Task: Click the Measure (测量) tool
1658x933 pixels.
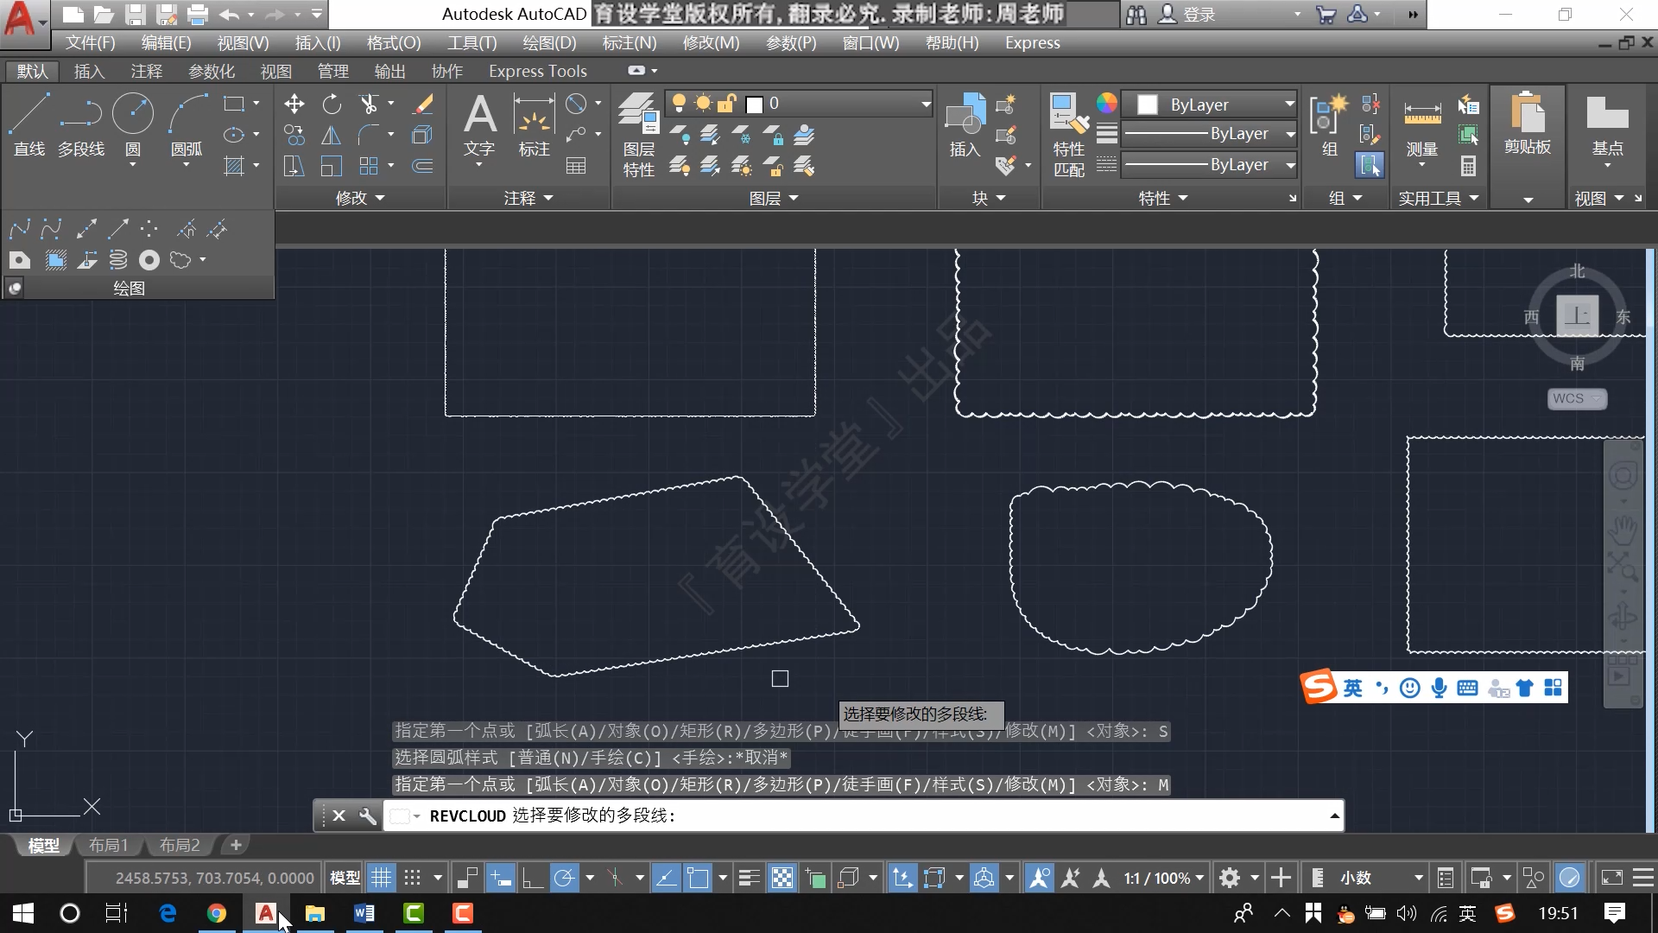Action: [1422, 125]
